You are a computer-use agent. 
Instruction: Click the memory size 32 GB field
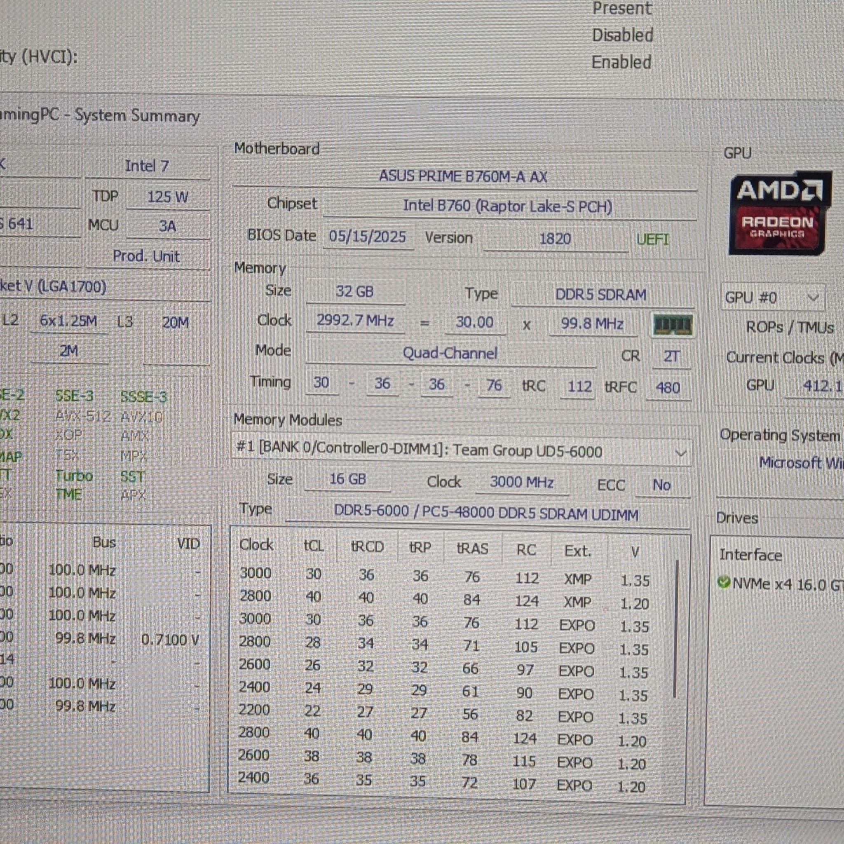pos(355,291)
